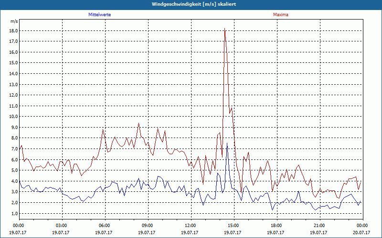Click the 3,0 y-axis value

(x=15, y=192)
